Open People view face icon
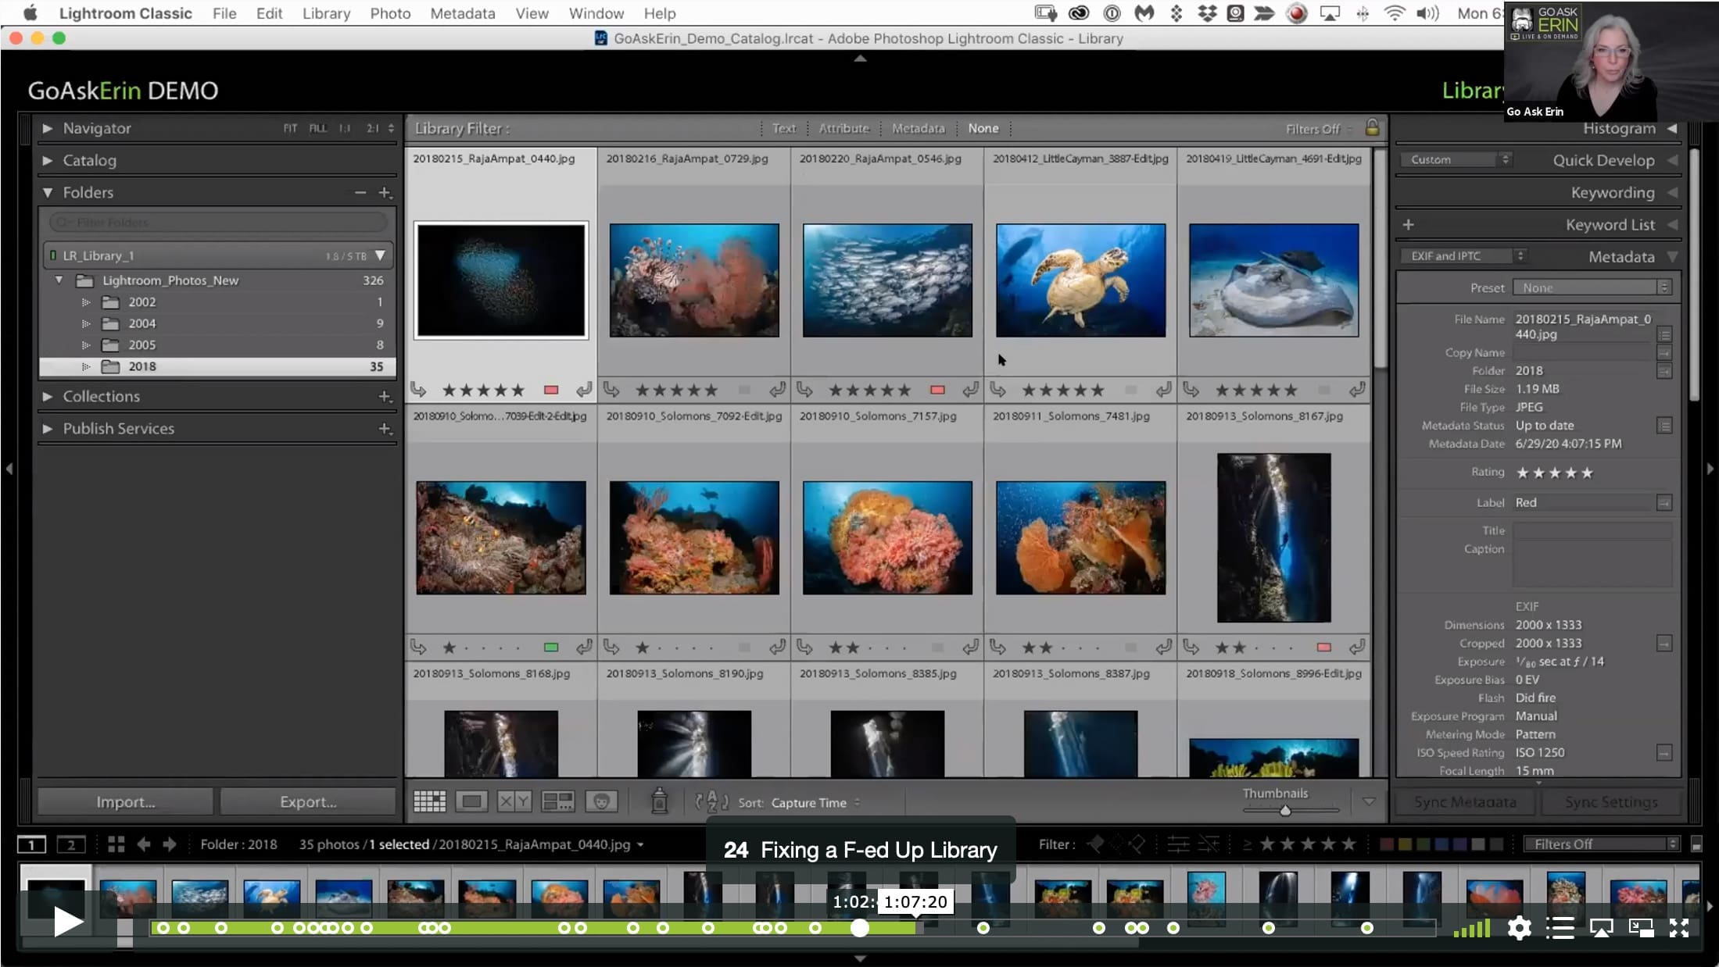The width and height of the screenshot is (1719, 967). pyautogui.click(x=601, y=801)
